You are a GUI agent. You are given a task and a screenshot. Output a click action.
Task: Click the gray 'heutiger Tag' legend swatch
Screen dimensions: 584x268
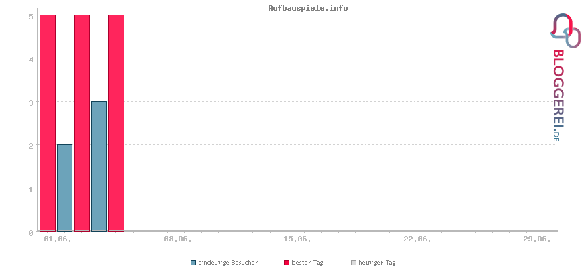[354, 263]
